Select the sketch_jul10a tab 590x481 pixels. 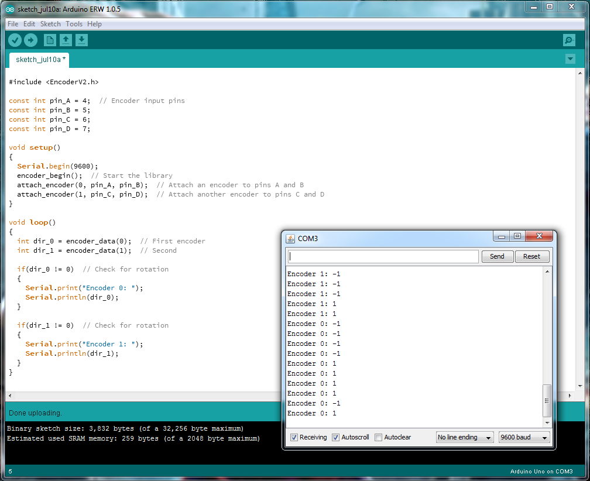click(39, 60)
